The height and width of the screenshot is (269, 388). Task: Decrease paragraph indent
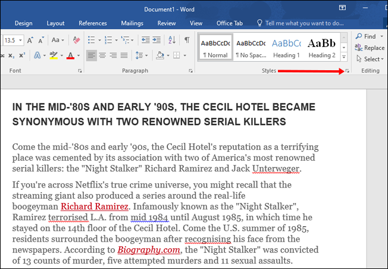(x=145, y=40)
